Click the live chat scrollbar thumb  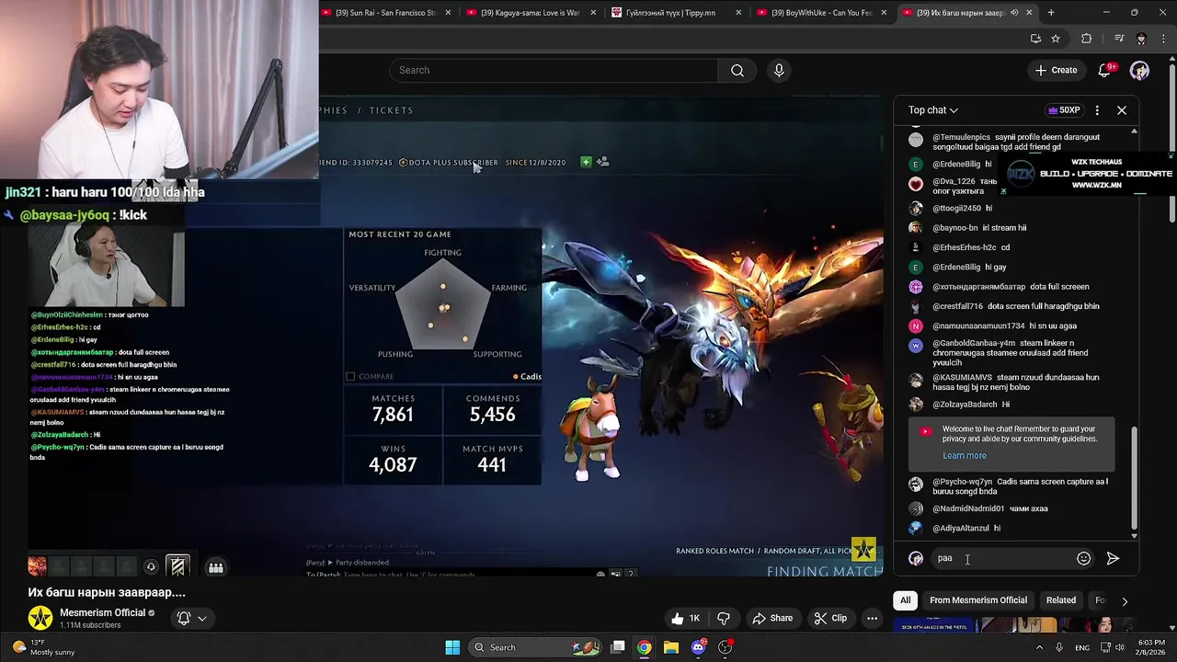coord(1134,478)
